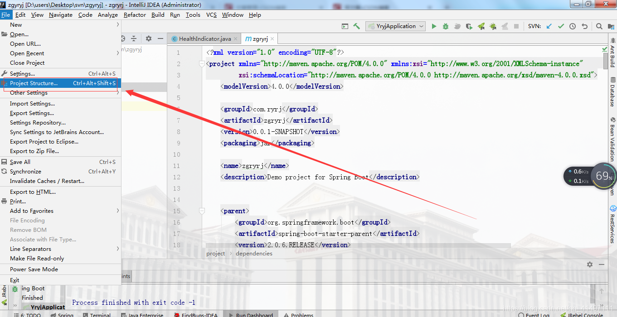Click the SVN Commit green checkmark
Screen dimensions: 617x317
click(x=561, y=26)
